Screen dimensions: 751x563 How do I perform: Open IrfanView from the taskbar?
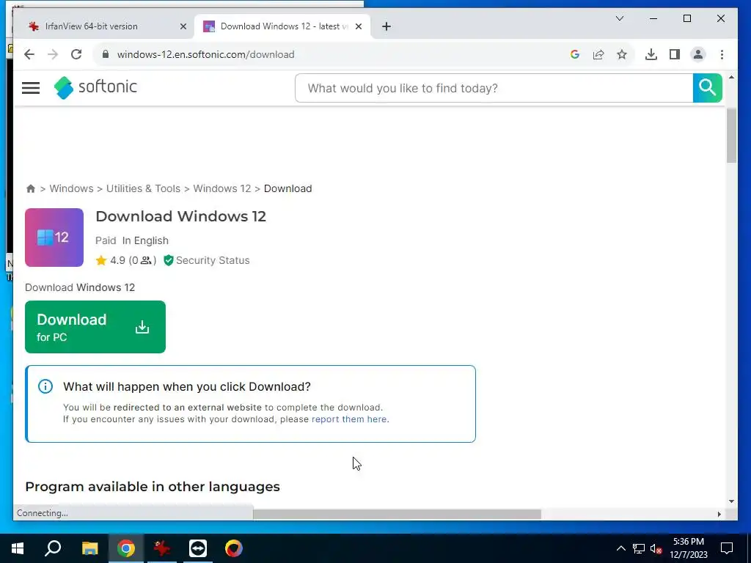(162, 548)
